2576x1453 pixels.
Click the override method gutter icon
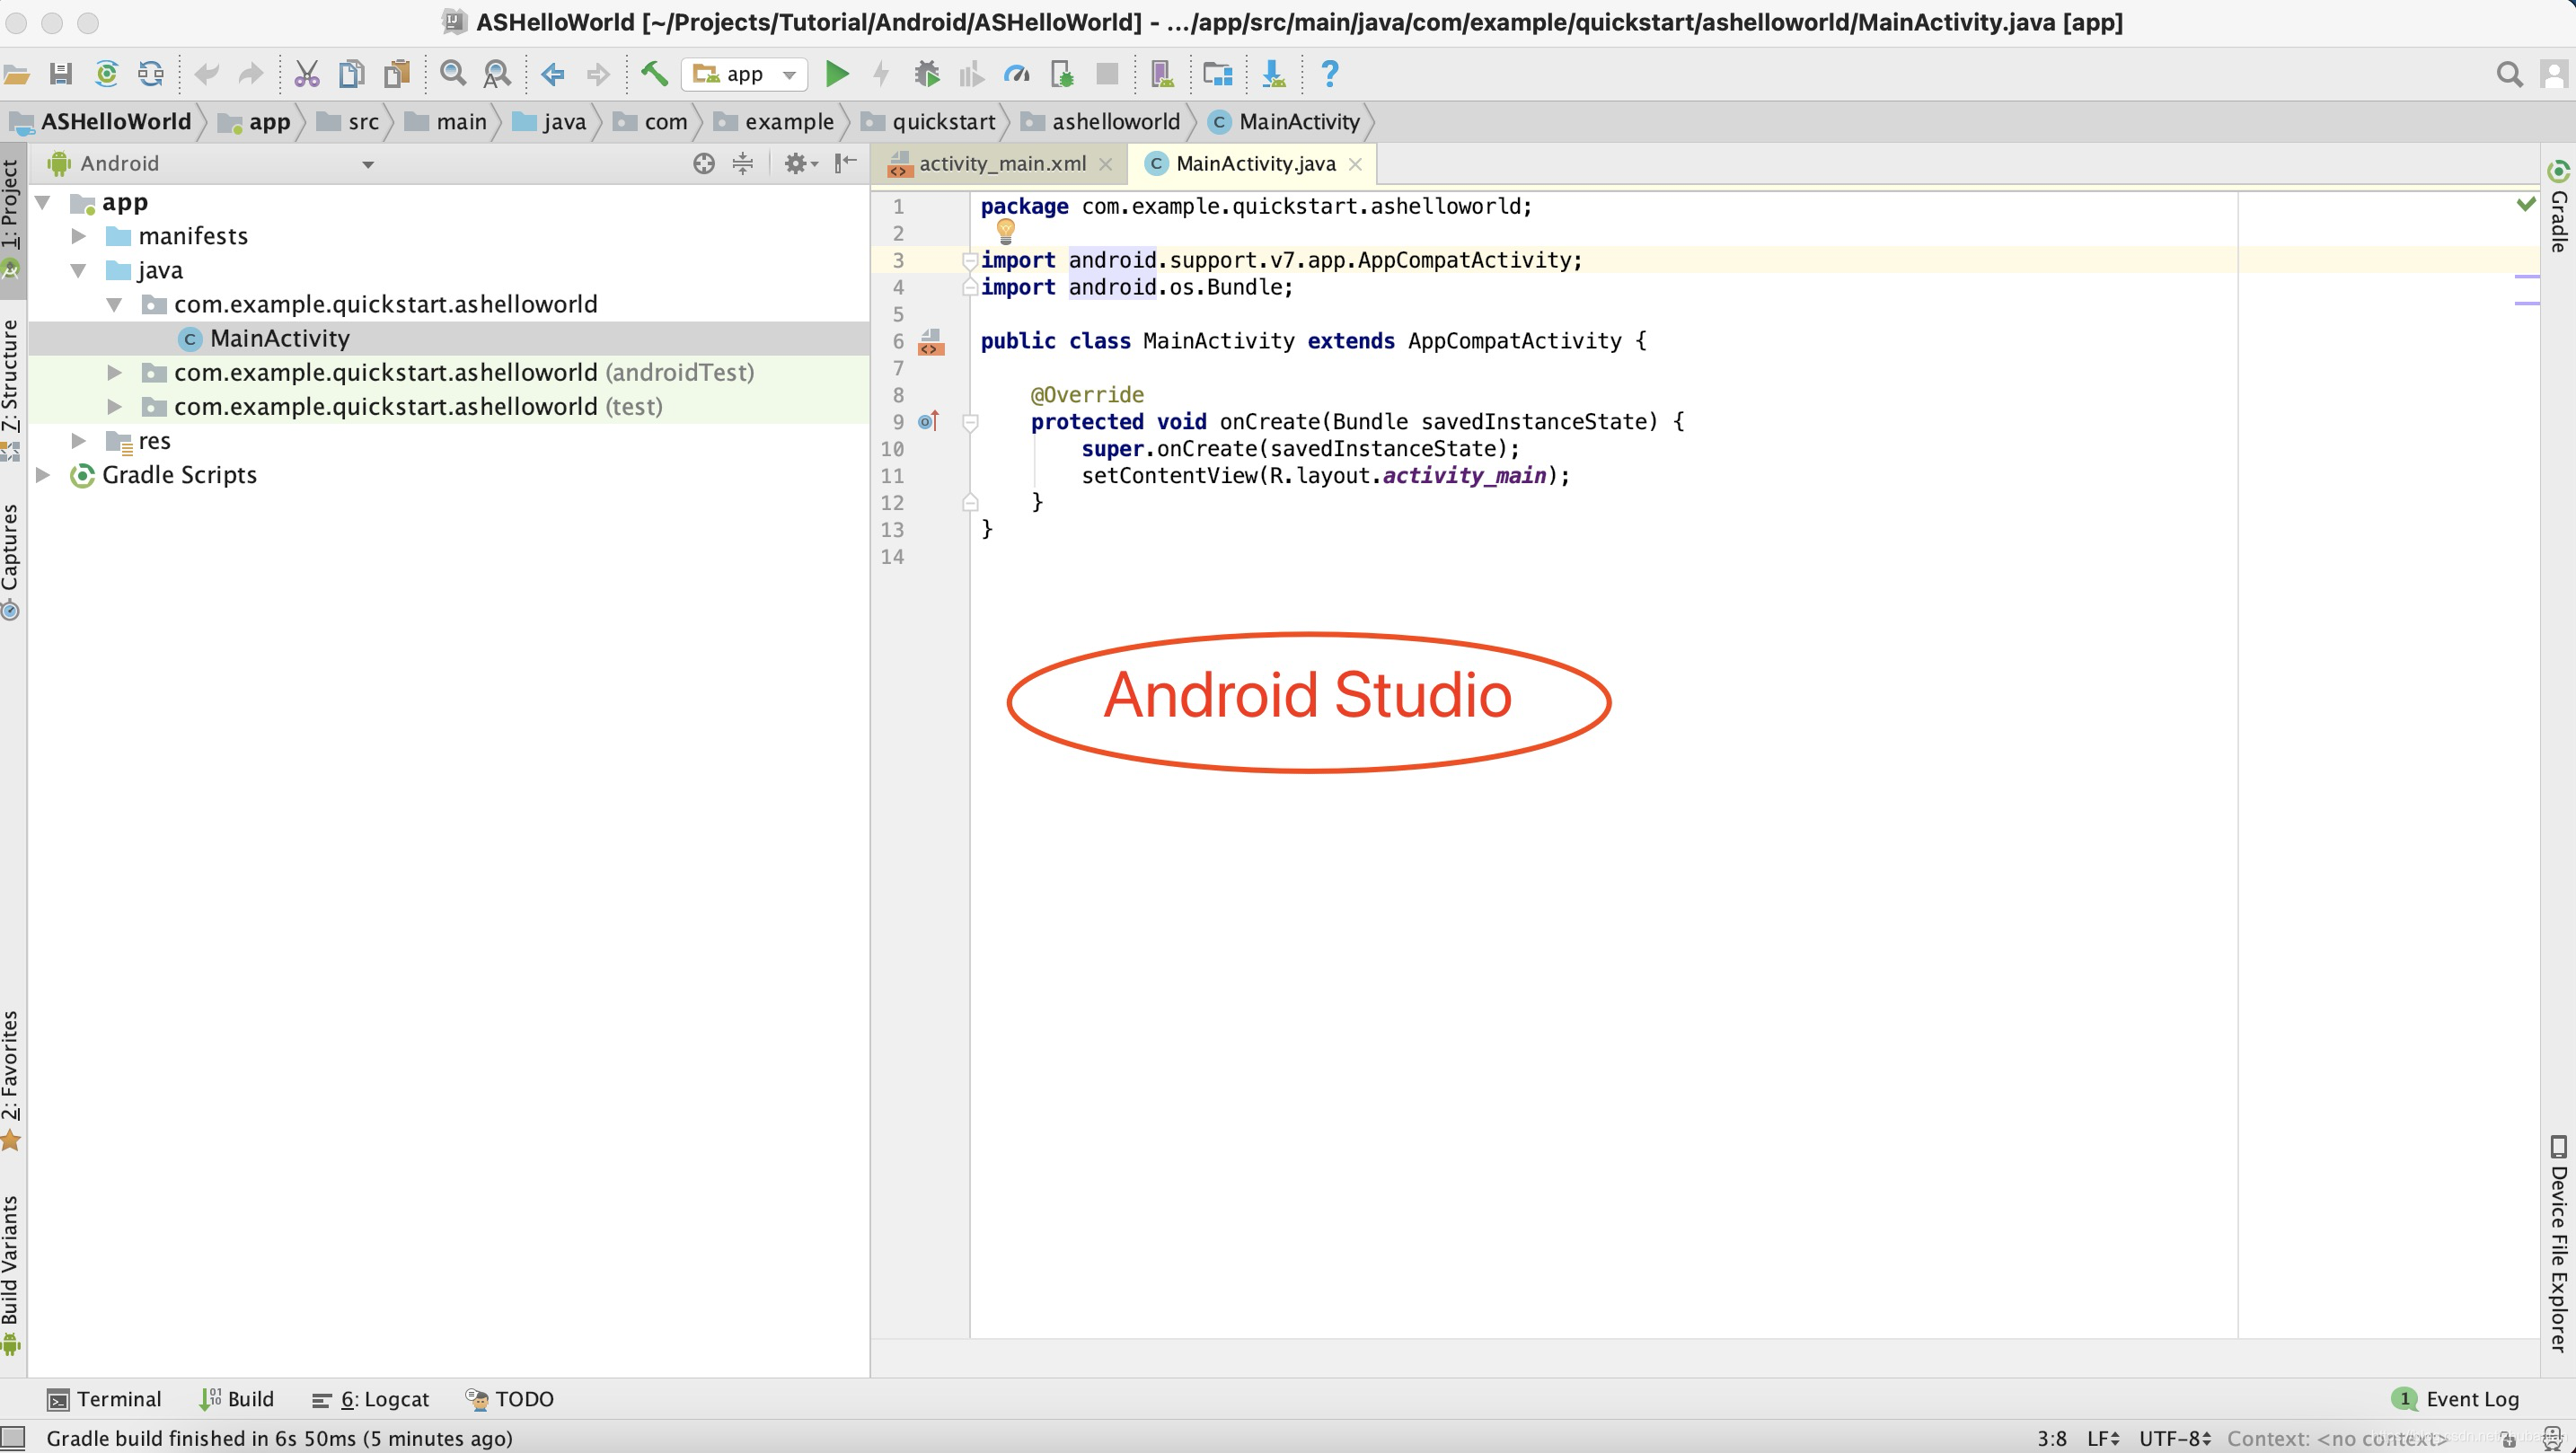coord(928,421)
